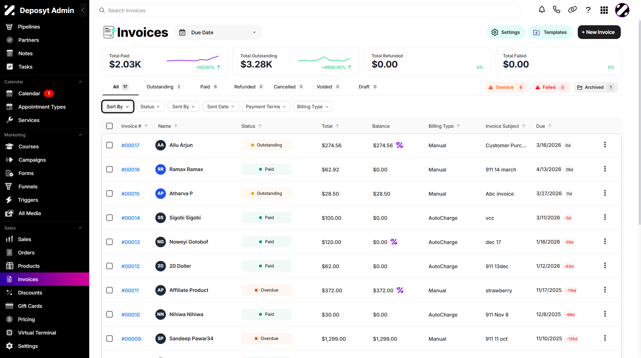The image size is (641, 358).
Task: Switch to the Refunded tab
Action: [x=249, y=87]
